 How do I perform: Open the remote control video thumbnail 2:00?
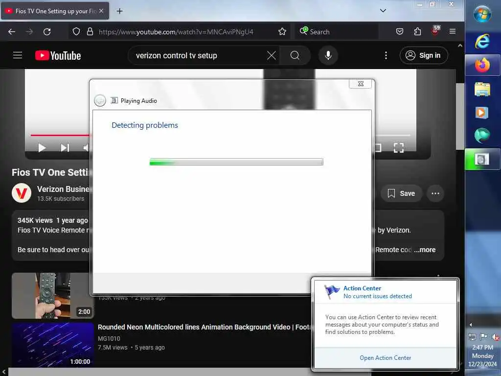[53, 296]
